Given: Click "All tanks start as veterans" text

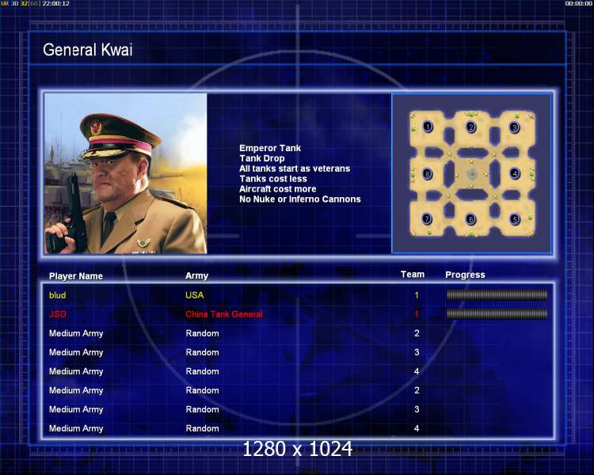Looking at the screenshot, I should coord(295,169).
